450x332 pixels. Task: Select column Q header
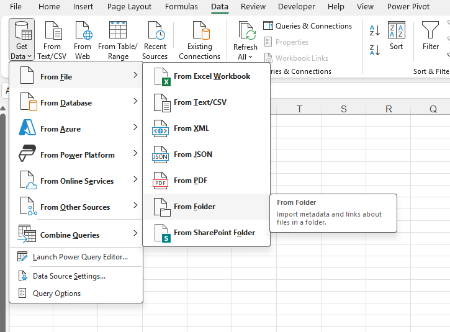pyautogui.click(x=433, y=109)
